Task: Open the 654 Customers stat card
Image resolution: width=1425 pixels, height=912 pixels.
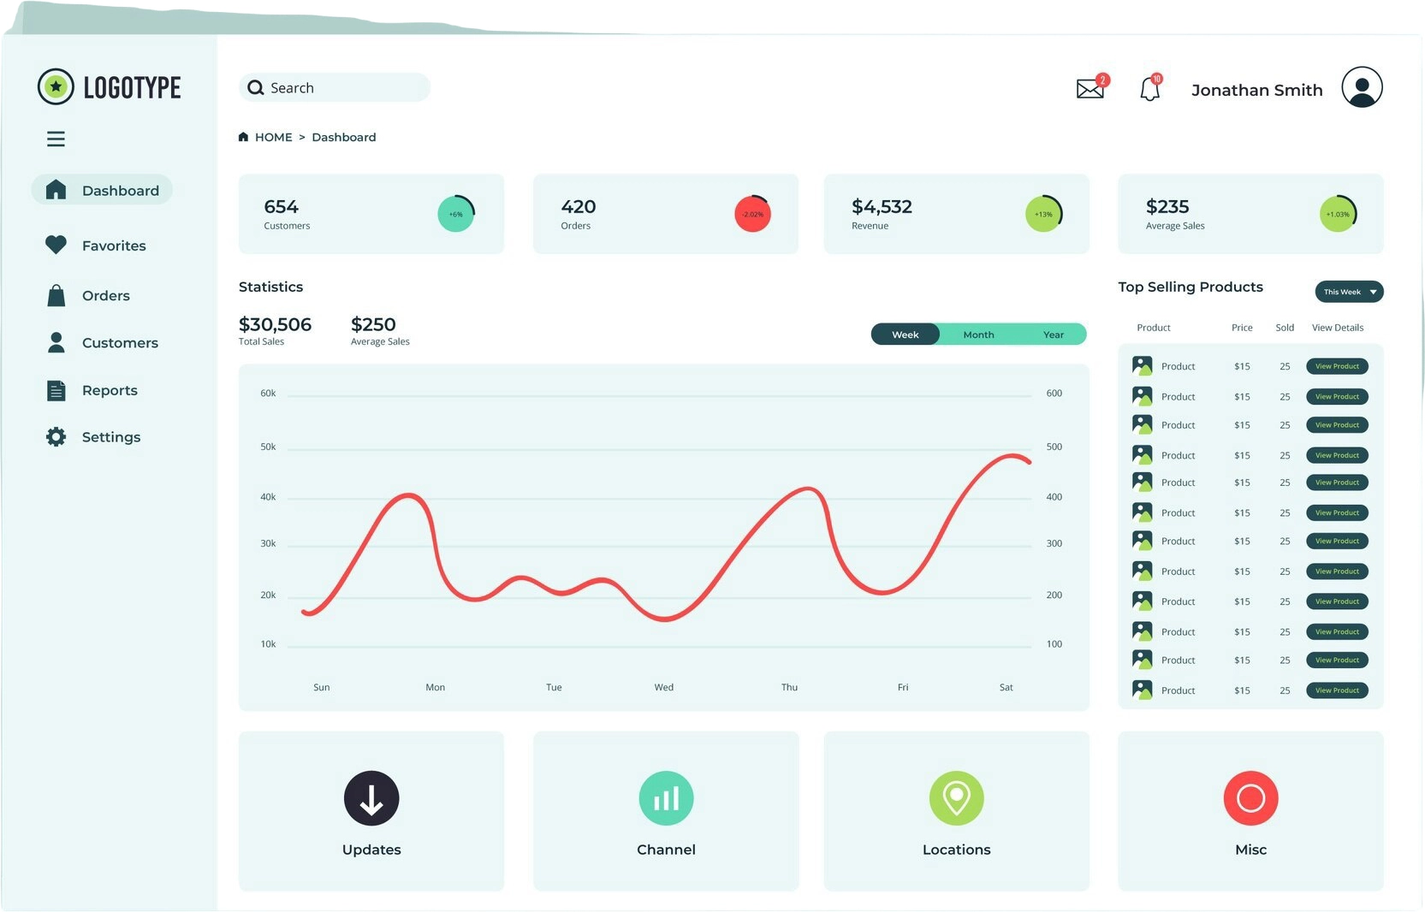Action: tap(371, 214)
